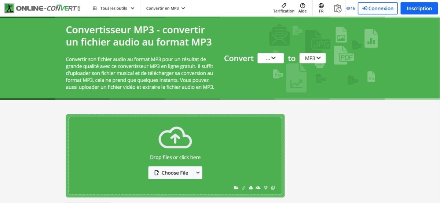The height and width of the screenshot is (203, 440).
Task: Open the Tous les outils menu
Action: tap(114, 8)
